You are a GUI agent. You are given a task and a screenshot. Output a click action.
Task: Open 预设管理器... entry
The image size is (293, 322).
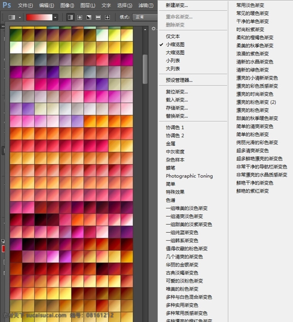click(x=179, y=80)
